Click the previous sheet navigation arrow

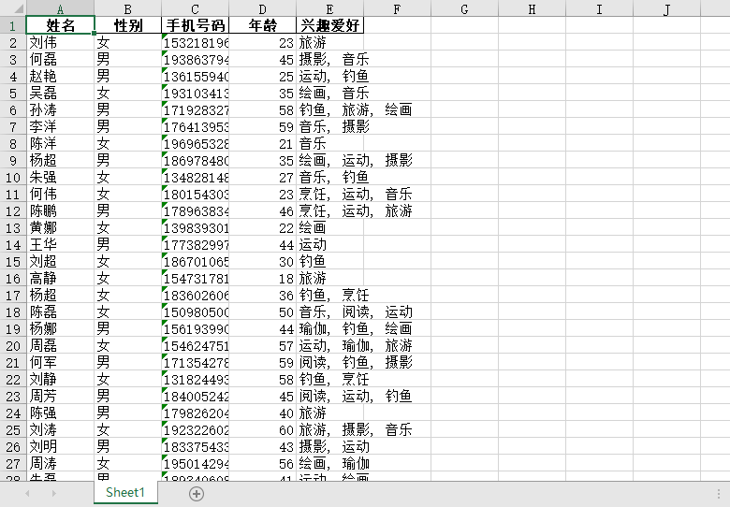click(26, 493)
